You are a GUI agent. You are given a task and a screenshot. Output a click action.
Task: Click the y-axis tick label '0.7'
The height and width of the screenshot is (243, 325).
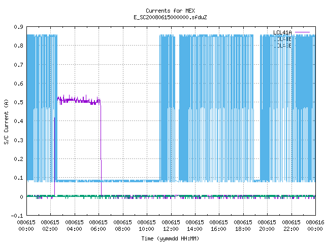[x=18, y=65]
